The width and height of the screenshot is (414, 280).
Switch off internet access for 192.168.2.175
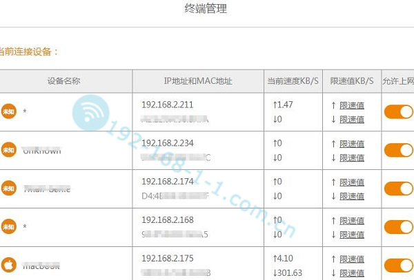(x=398, y=266)
